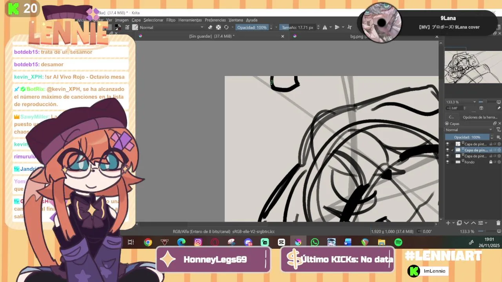Click layer filter funnel icon

pyautogui.click(x=498, y=130)
